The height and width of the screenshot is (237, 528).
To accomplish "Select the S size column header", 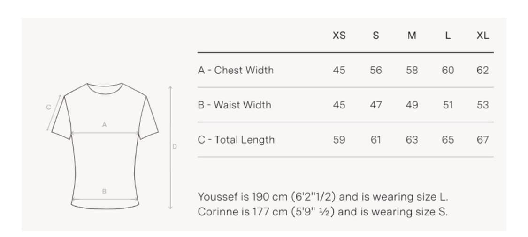I will pyautogui.click(x=375, y=36).
